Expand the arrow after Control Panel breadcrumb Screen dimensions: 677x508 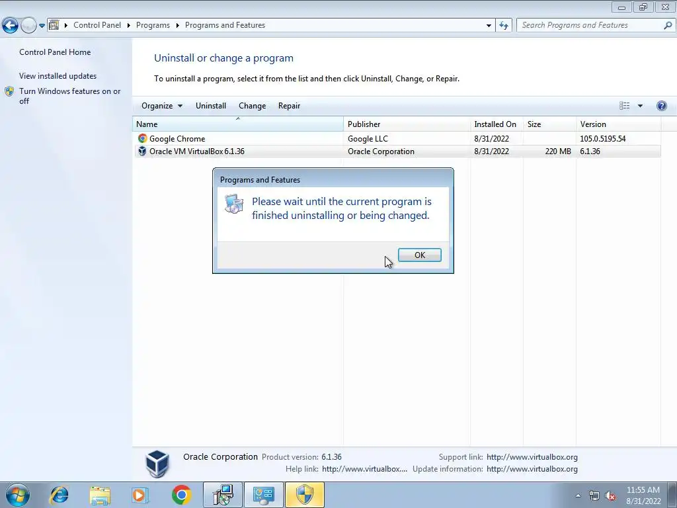point(129,25)
